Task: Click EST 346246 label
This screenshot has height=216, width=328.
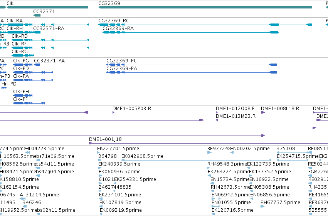Action: pyautogui.click(x=32, y=203)
